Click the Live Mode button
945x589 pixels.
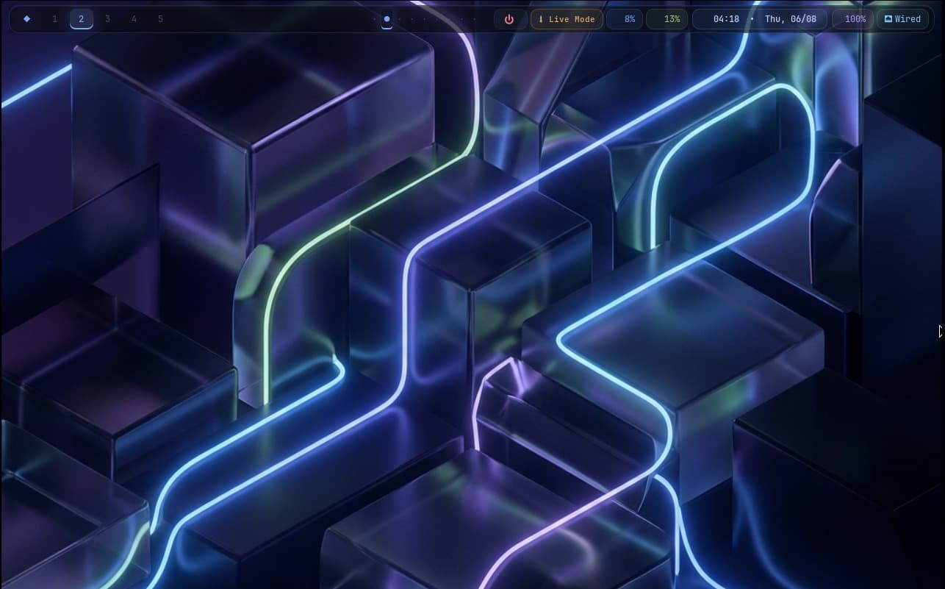pos(567,19)
